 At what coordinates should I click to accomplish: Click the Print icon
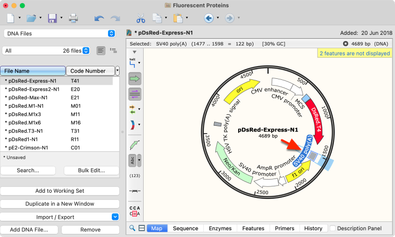click(x=73, y=18)
